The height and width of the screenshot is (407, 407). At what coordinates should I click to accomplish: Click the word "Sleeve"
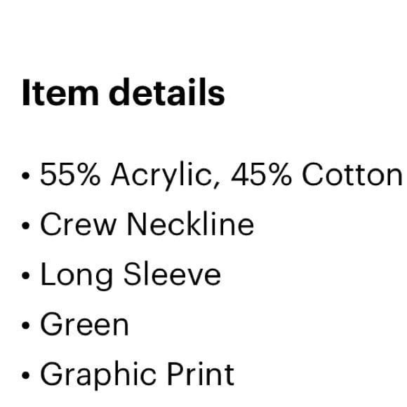(x=173, y=274)
